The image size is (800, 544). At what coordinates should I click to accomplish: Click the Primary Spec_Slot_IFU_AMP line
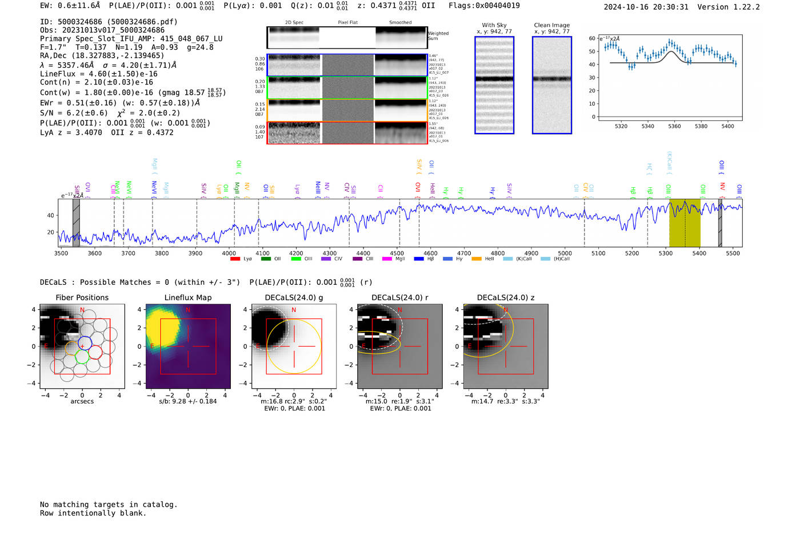[x=131, y=39]
